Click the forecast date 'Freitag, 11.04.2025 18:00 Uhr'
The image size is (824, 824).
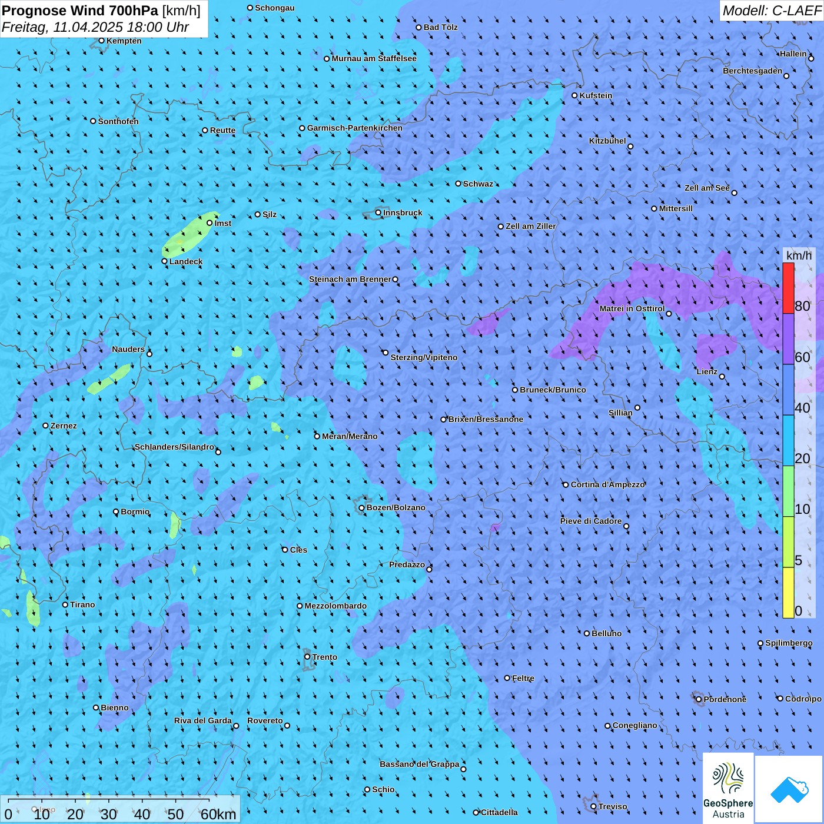click(x=95, y=27)
